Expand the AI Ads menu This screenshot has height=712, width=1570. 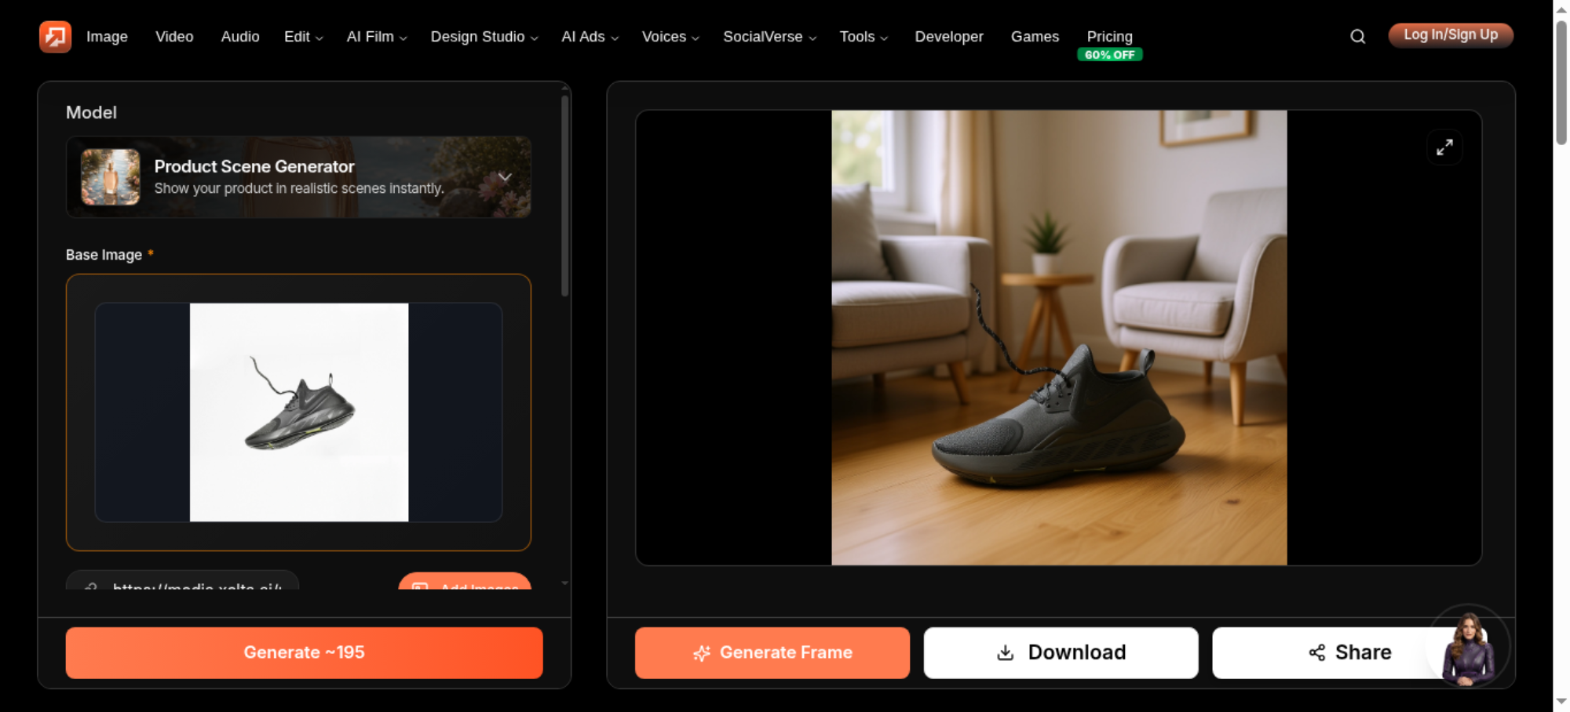(590, 37)
